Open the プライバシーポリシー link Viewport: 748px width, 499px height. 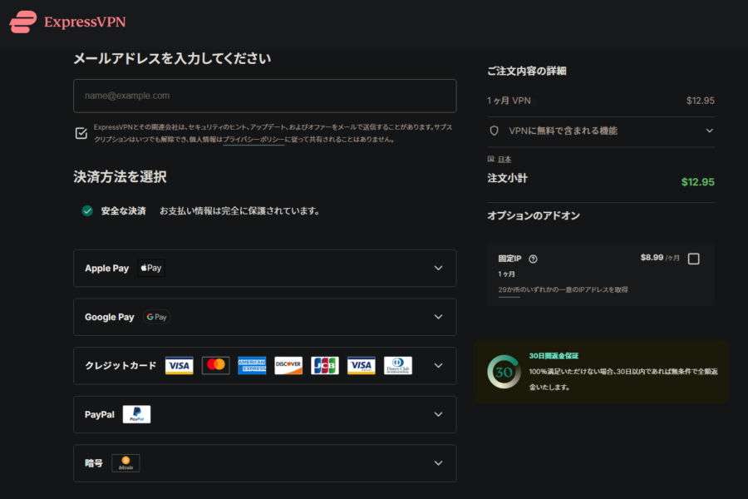(x=253, y=140)
